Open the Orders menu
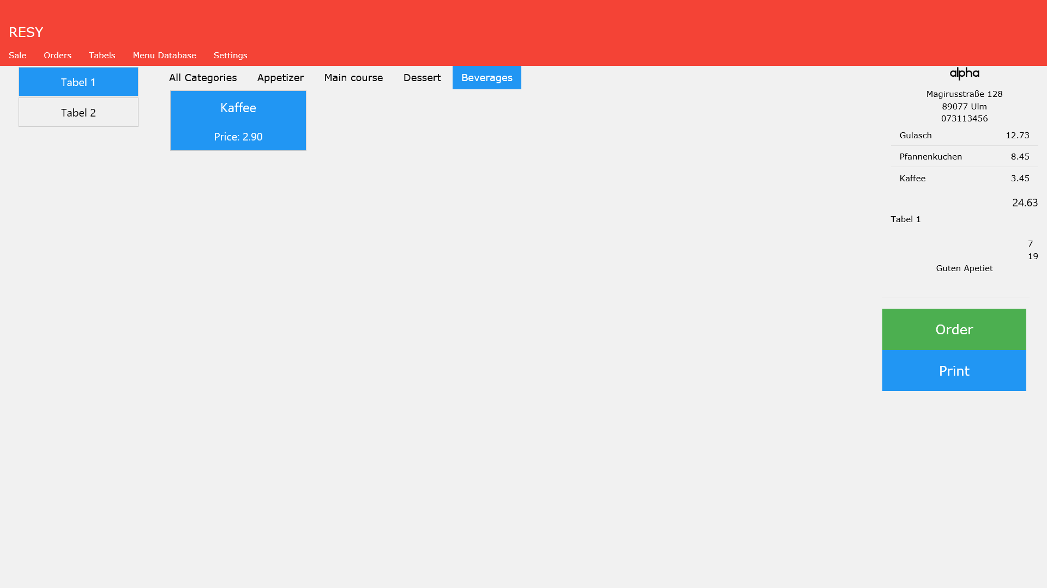 pos(57,56)
